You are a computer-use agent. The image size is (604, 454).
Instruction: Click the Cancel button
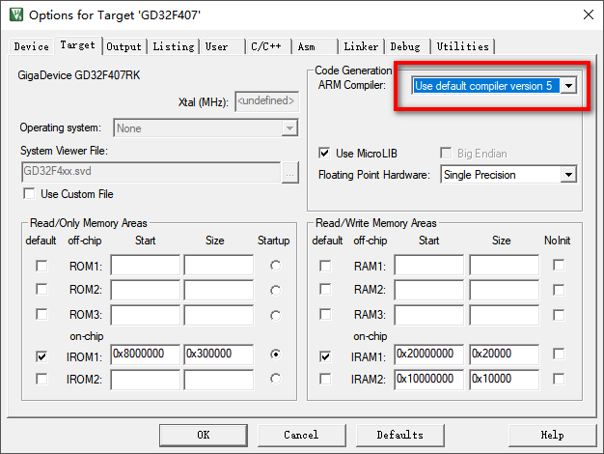302,435
